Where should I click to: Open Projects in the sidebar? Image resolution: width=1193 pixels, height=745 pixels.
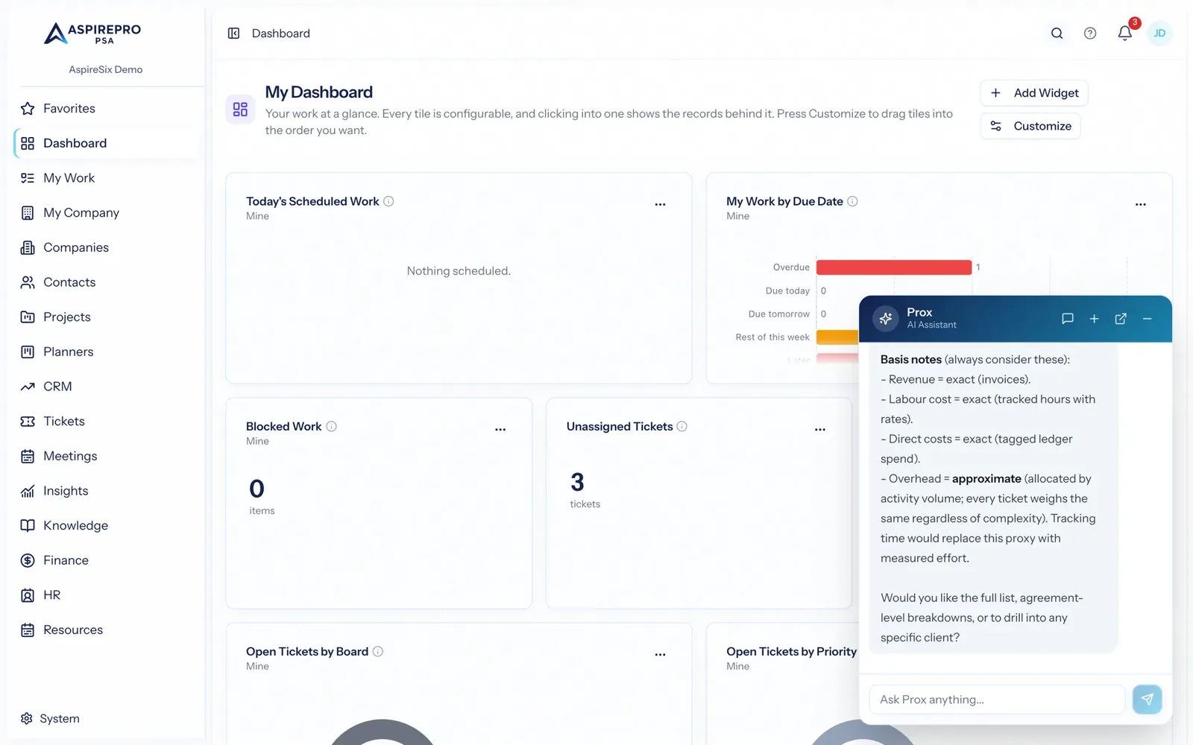click(107, 317)
